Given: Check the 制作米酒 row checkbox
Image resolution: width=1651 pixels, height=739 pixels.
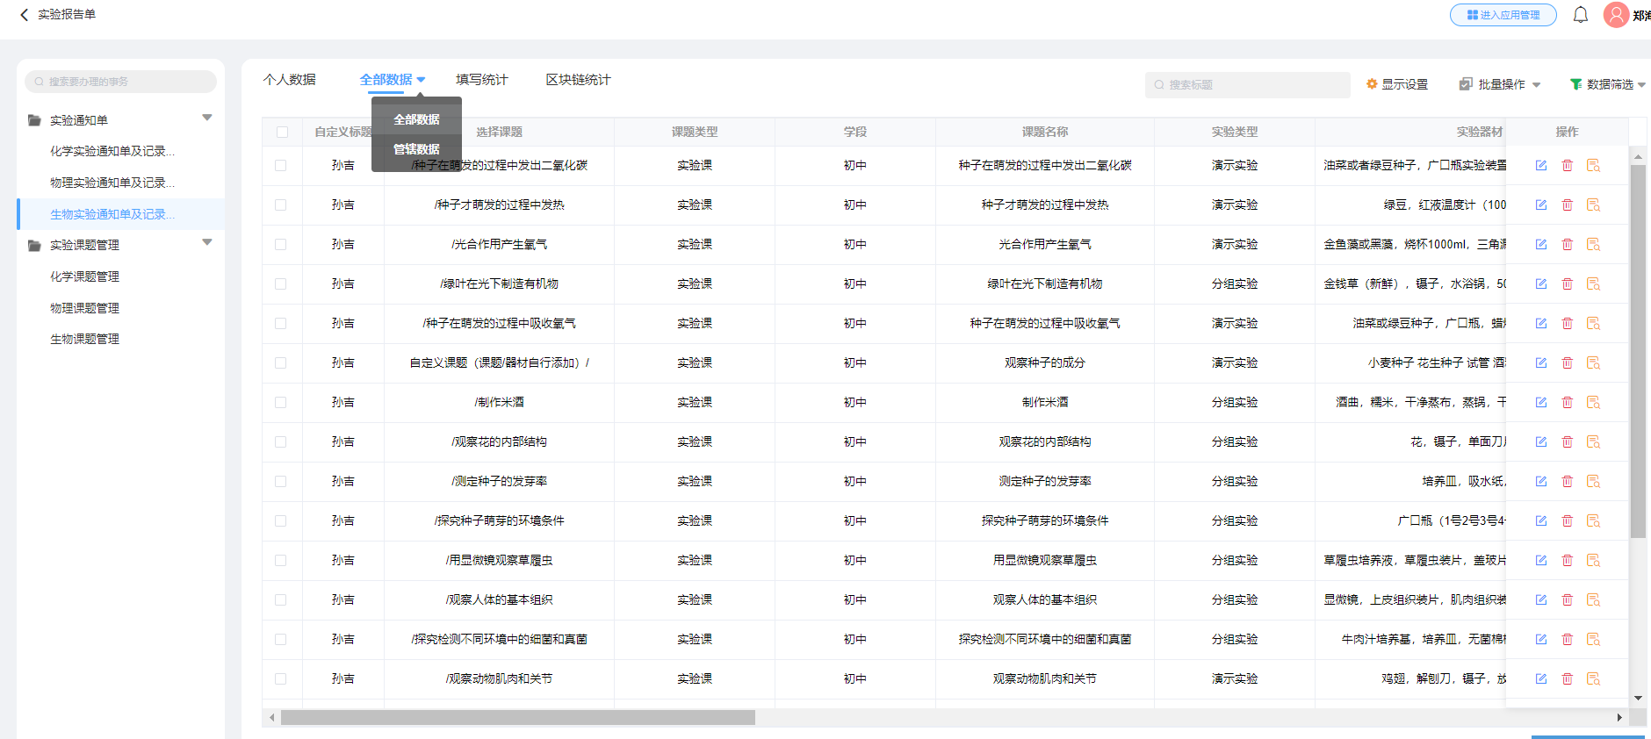Looking at the screenshot, I should (x=281, y=402).
